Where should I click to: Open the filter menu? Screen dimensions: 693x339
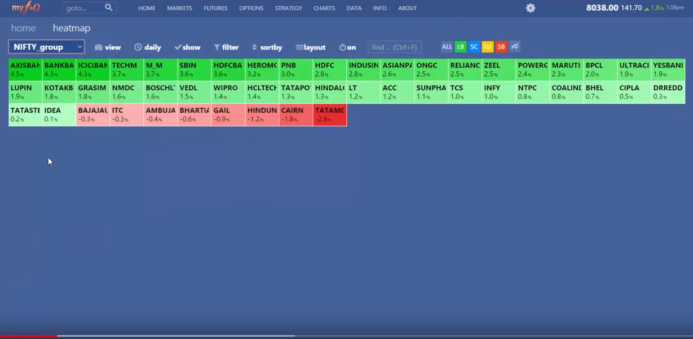226,47
